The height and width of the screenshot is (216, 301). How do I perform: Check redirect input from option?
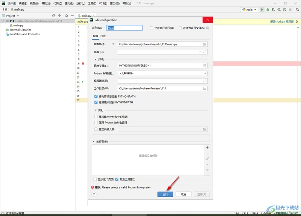click(96, 129)
